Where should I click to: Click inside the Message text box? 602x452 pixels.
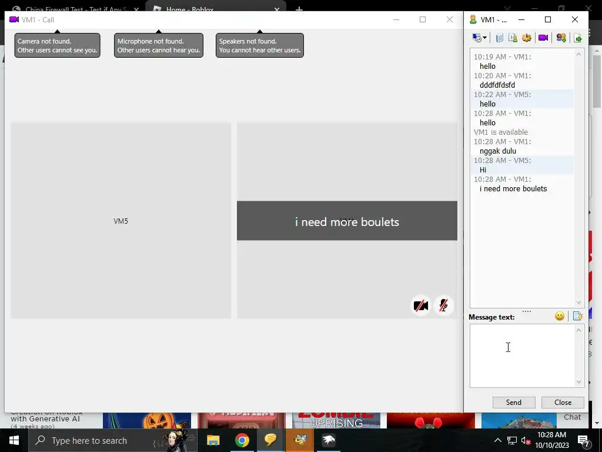(x=522, y=355)
